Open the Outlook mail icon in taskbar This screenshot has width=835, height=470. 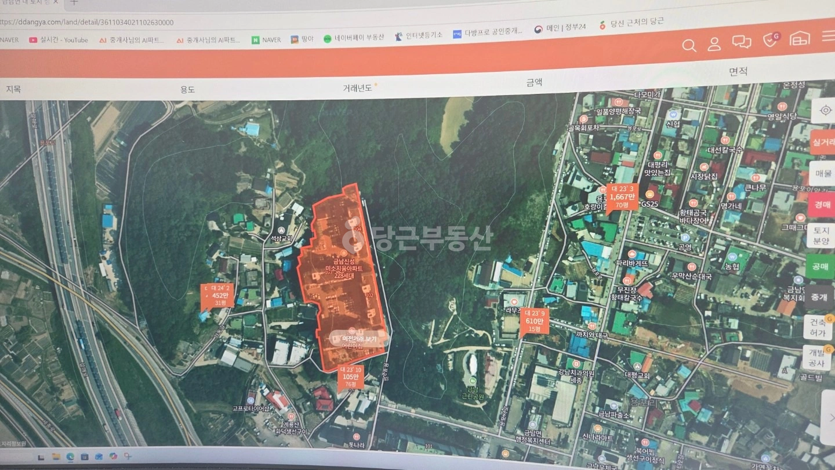(99, 457)
